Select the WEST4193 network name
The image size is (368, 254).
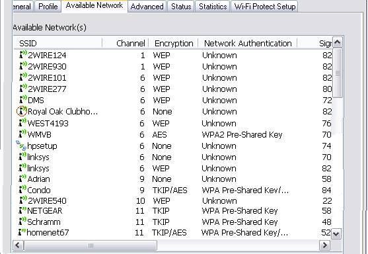click(48, 123)
